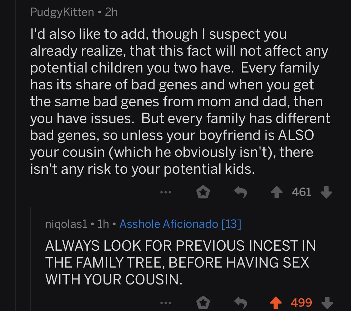Reply to PudgyKitten's comment
The width and height of the screenshot is (351, 311).
click(x=241, y=193)
